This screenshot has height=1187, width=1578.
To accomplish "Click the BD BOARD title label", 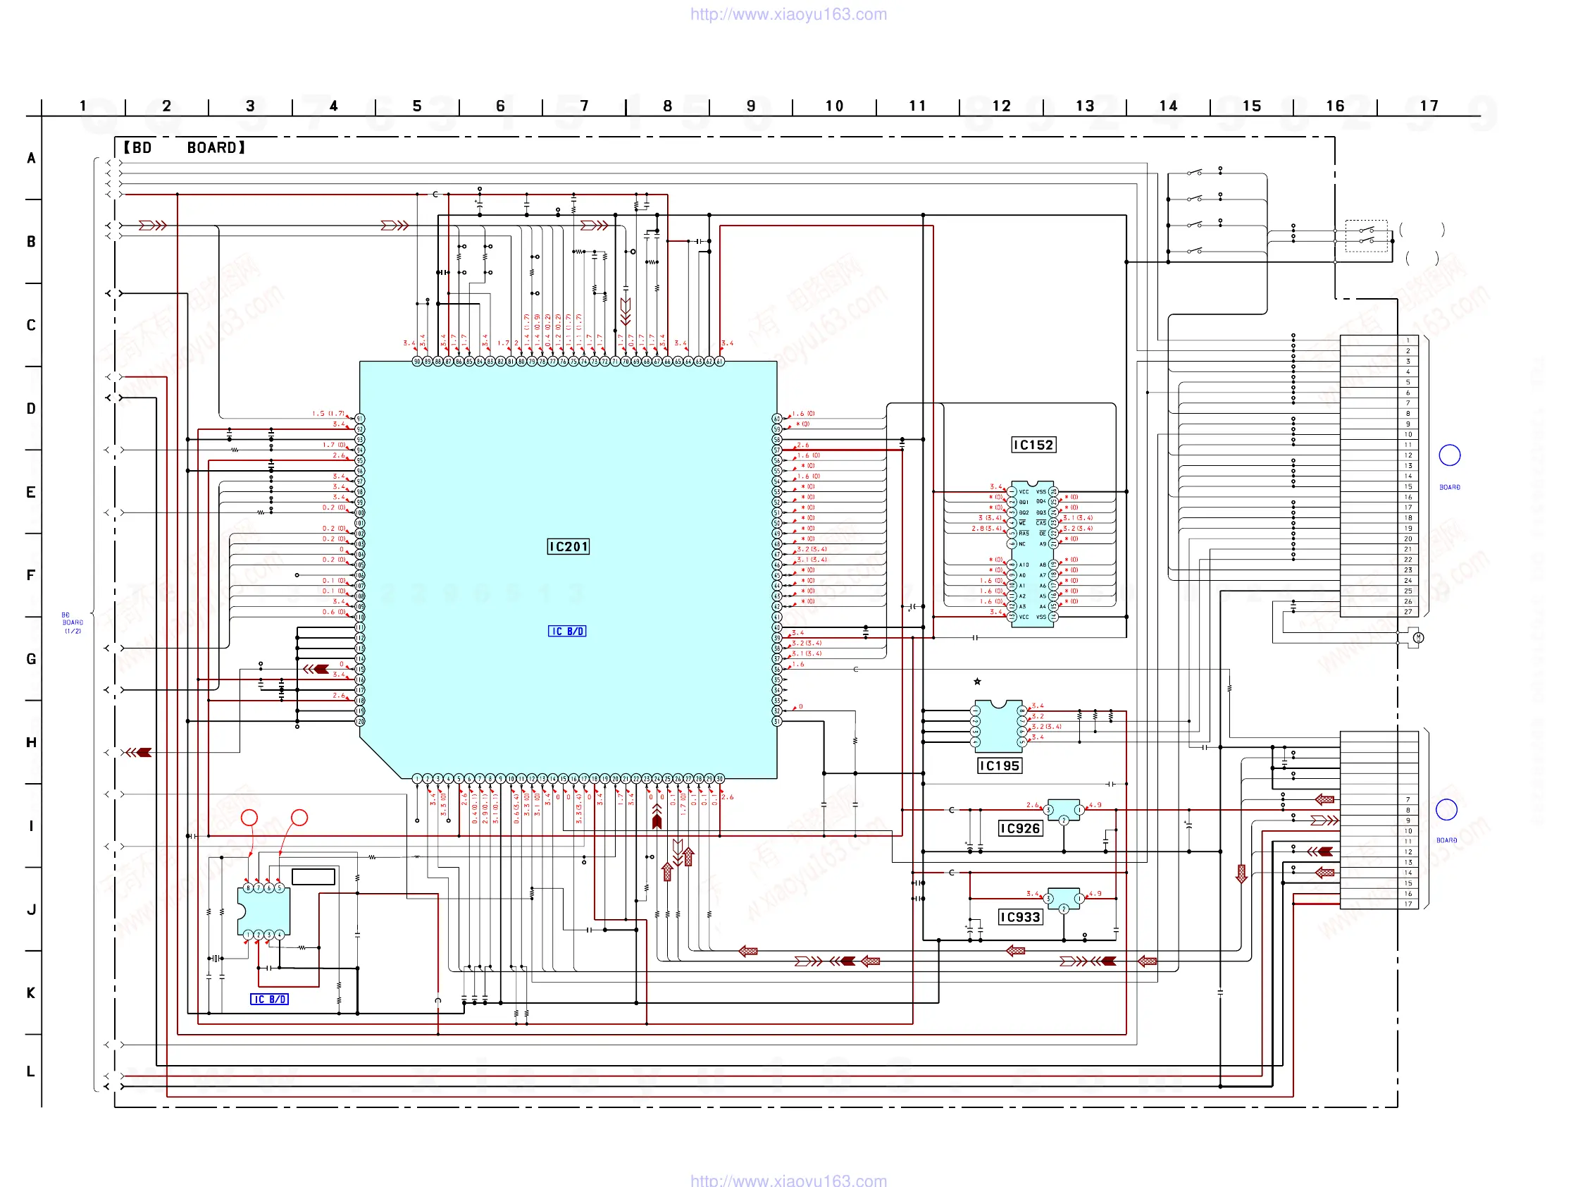I will (184, 148).
